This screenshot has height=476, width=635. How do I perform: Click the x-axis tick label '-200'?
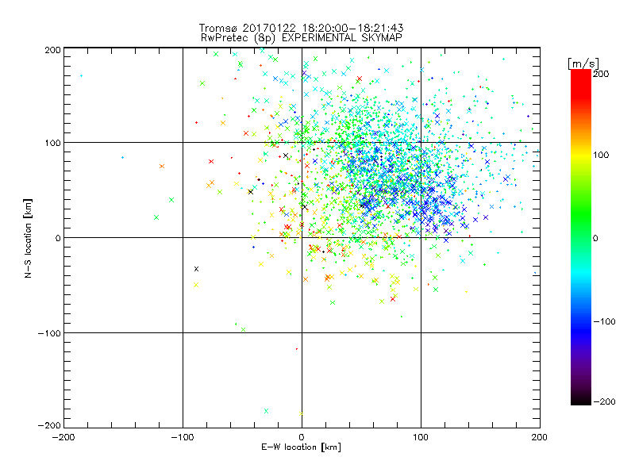coord(63,437)
